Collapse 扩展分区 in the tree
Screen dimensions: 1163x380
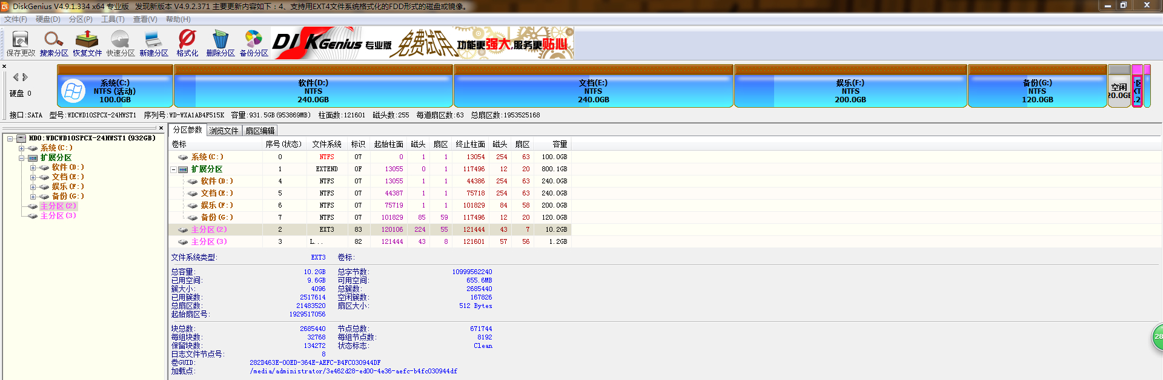point(22,158)
